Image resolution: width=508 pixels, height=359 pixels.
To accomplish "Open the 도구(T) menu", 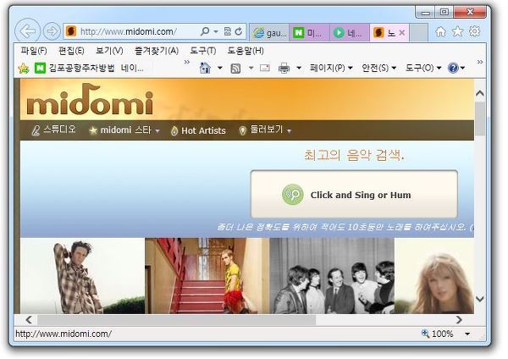I will click(203, 51).
